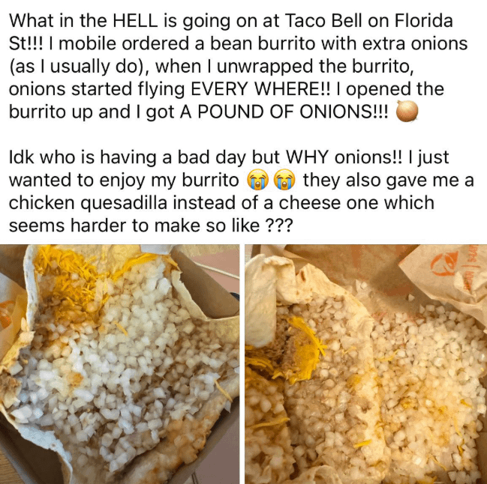Open the left burrito onion photo

119,364
